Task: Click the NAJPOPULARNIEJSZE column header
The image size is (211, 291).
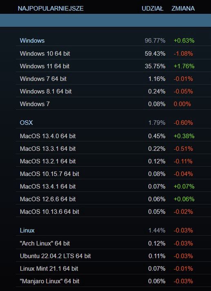Action: click(51, 9)
